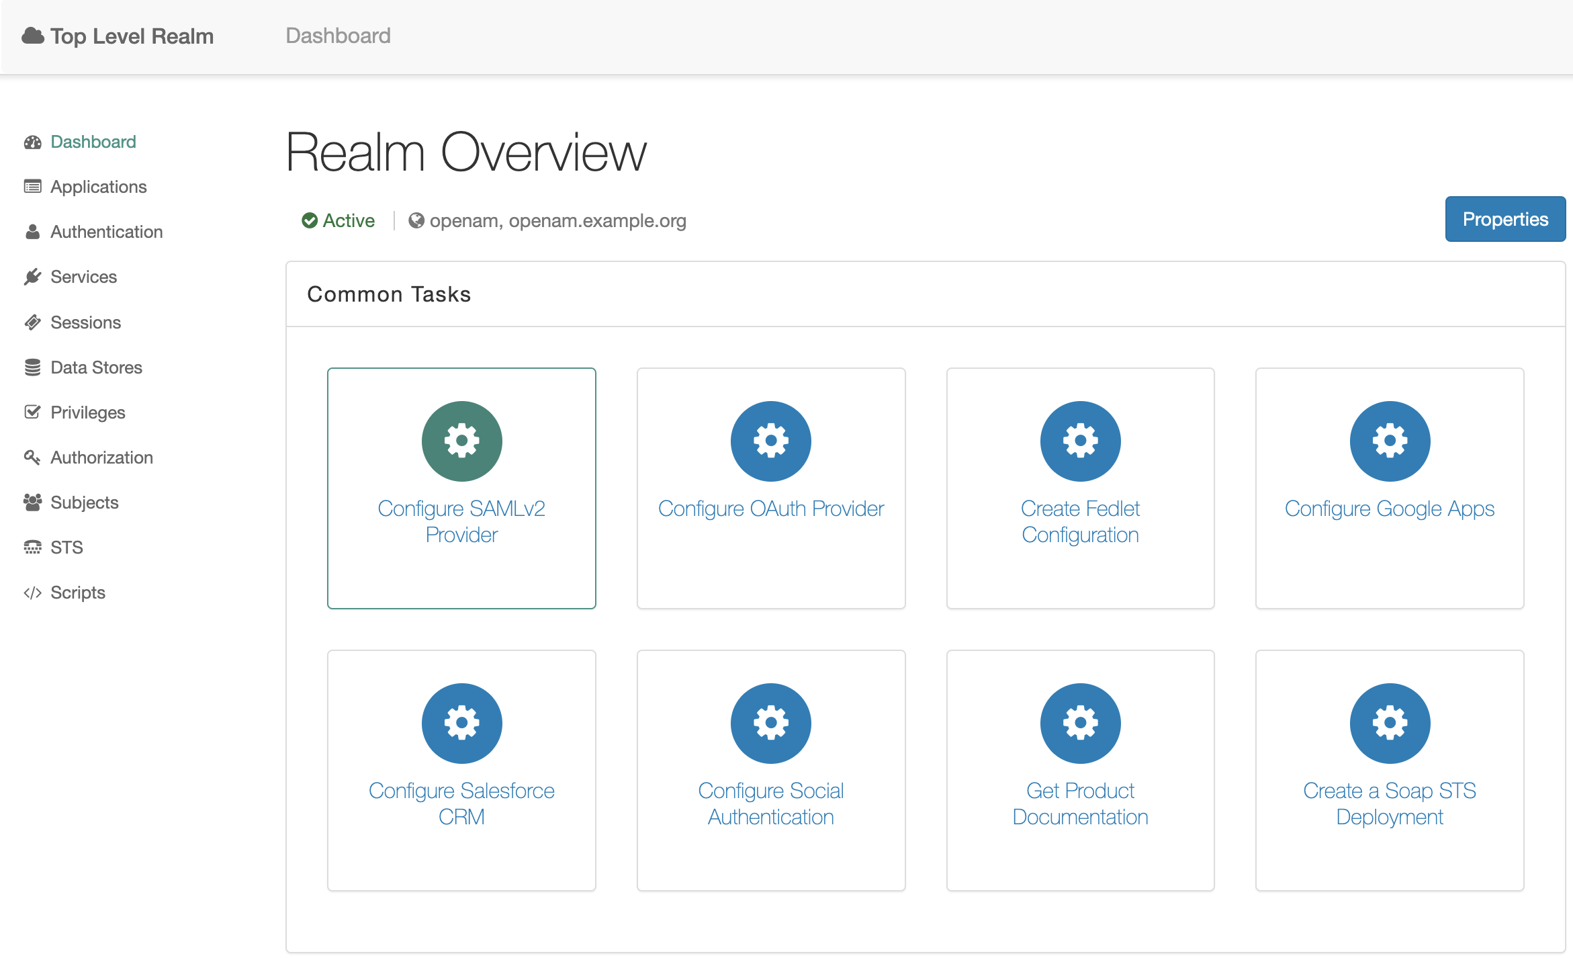Click the gear icon for Create Fedlet Configuration

tap(1080, 441)
